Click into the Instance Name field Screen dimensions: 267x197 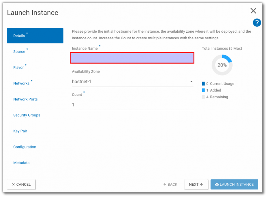[x=132, y=58]
